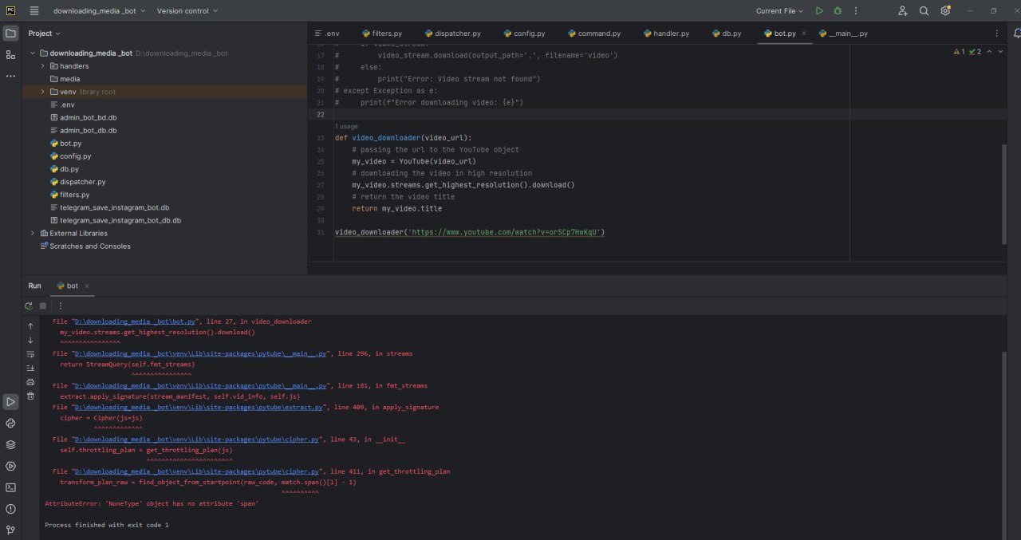Open dispatcher.py from the project tree
1021x540 pixels.
(82, 182)
